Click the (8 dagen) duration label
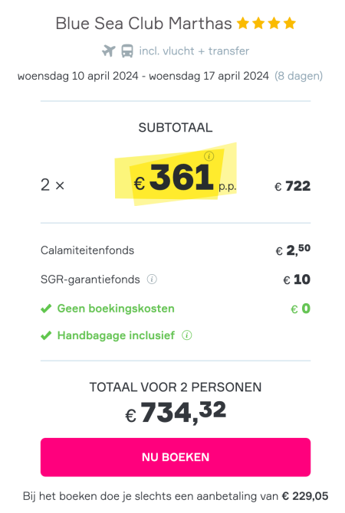 pyautogui.click(x=298, y=76)
